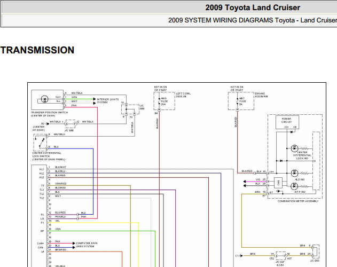Click the 'INTERIOR LIGHTS SYSTEM' label
Viewport: 337px width, 267px height.
pyautogui.click(x=108, y=101)
